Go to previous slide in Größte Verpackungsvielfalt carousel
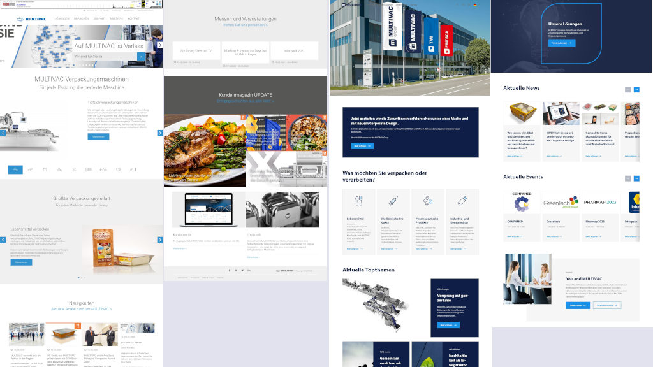 pos(3,240)
